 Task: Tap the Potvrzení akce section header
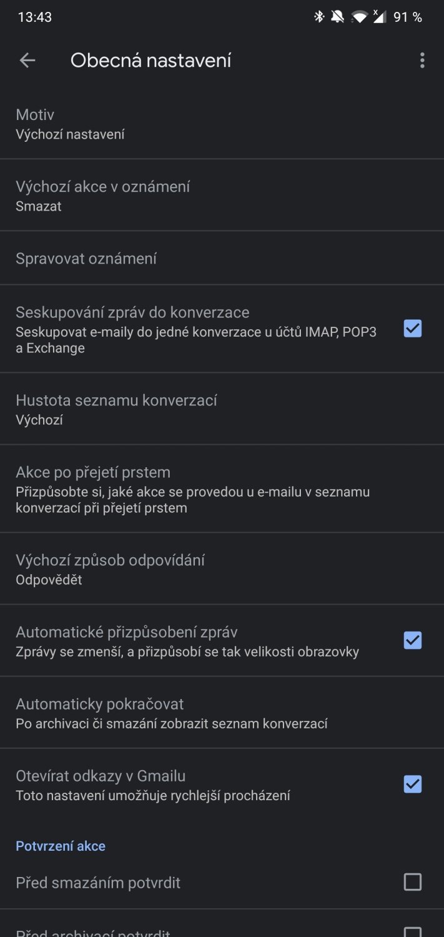pos(61,846)
